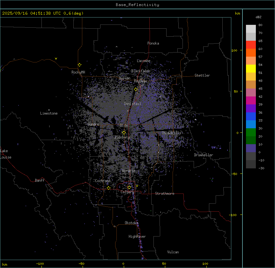Click the Lacombe city label
The width and height of the screenshot is (275, 268).
(144, 61)
